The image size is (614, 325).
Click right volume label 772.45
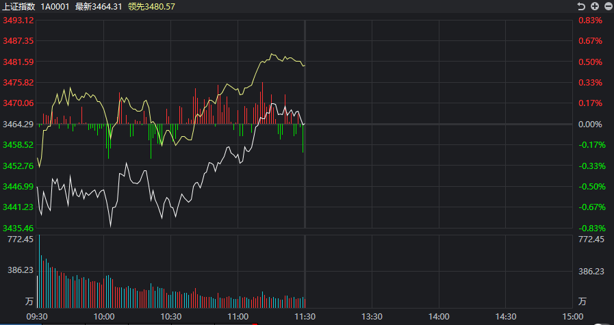(591, 239)
